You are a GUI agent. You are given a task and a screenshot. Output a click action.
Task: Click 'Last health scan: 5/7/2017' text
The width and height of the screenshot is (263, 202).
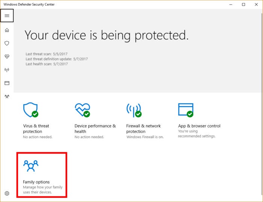tap(47, 64)
